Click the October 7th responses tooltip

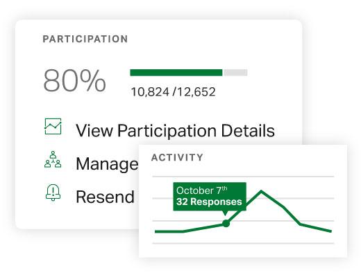tap(210, 197)
